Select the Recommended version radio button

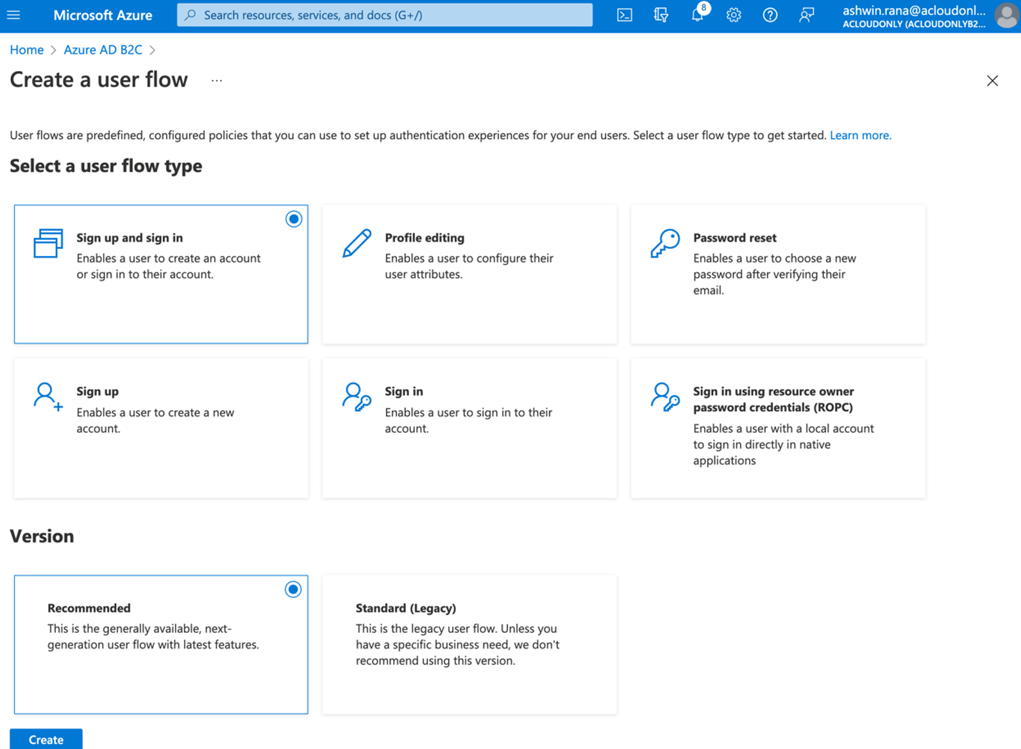(293, 589)
